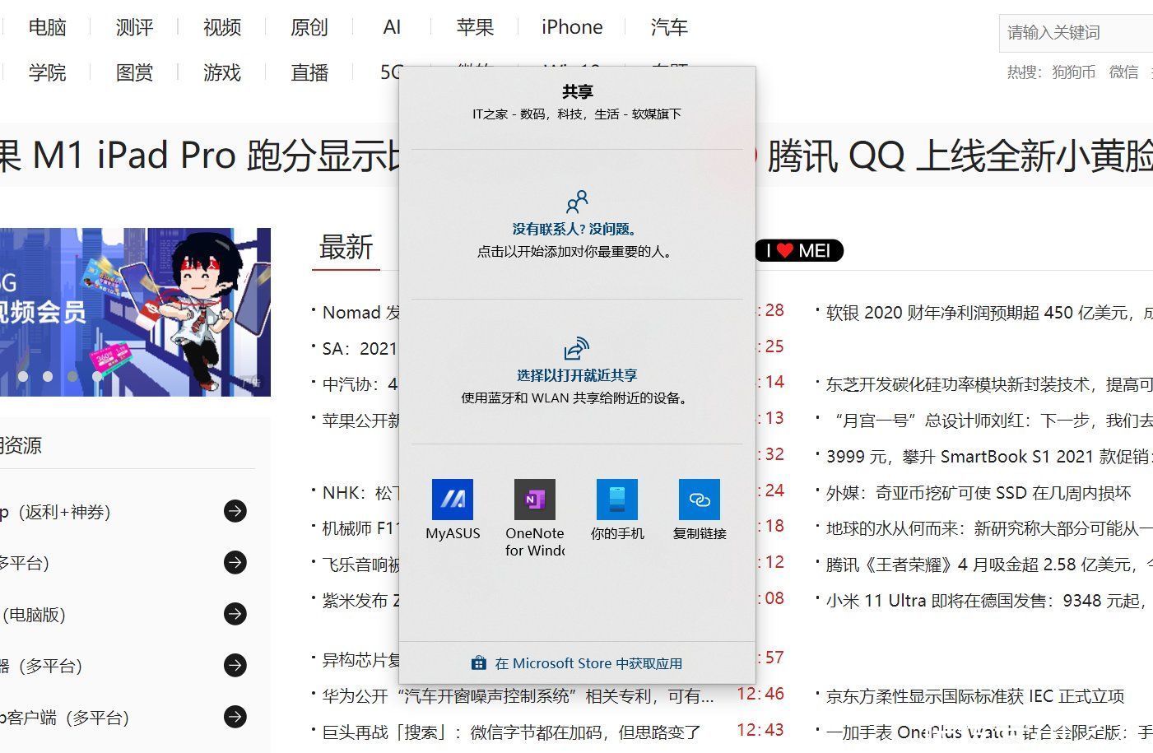Open 测评 navigation item
The height and width of the screenshot is (753, 1153).
(x=134, y=27)
